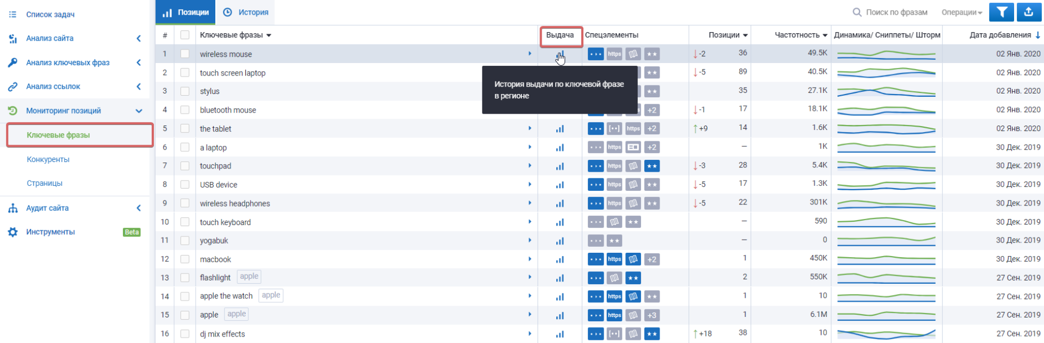Image resolution: width=1044 pixels, height=343 pixels.
Task: Click the stars icon in flashlight row
Action: 633,278
